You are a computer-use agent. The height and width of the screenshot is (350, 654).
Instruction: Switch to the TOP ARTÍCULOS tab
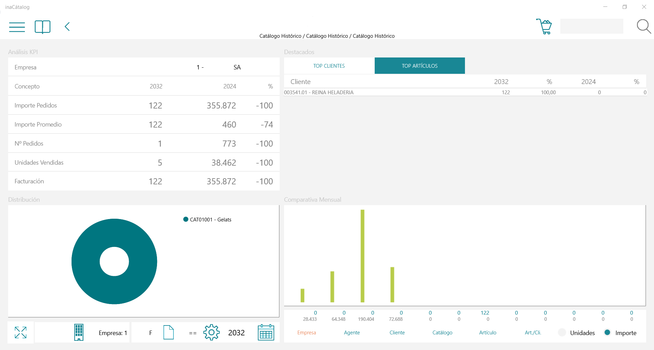point(420,66)
